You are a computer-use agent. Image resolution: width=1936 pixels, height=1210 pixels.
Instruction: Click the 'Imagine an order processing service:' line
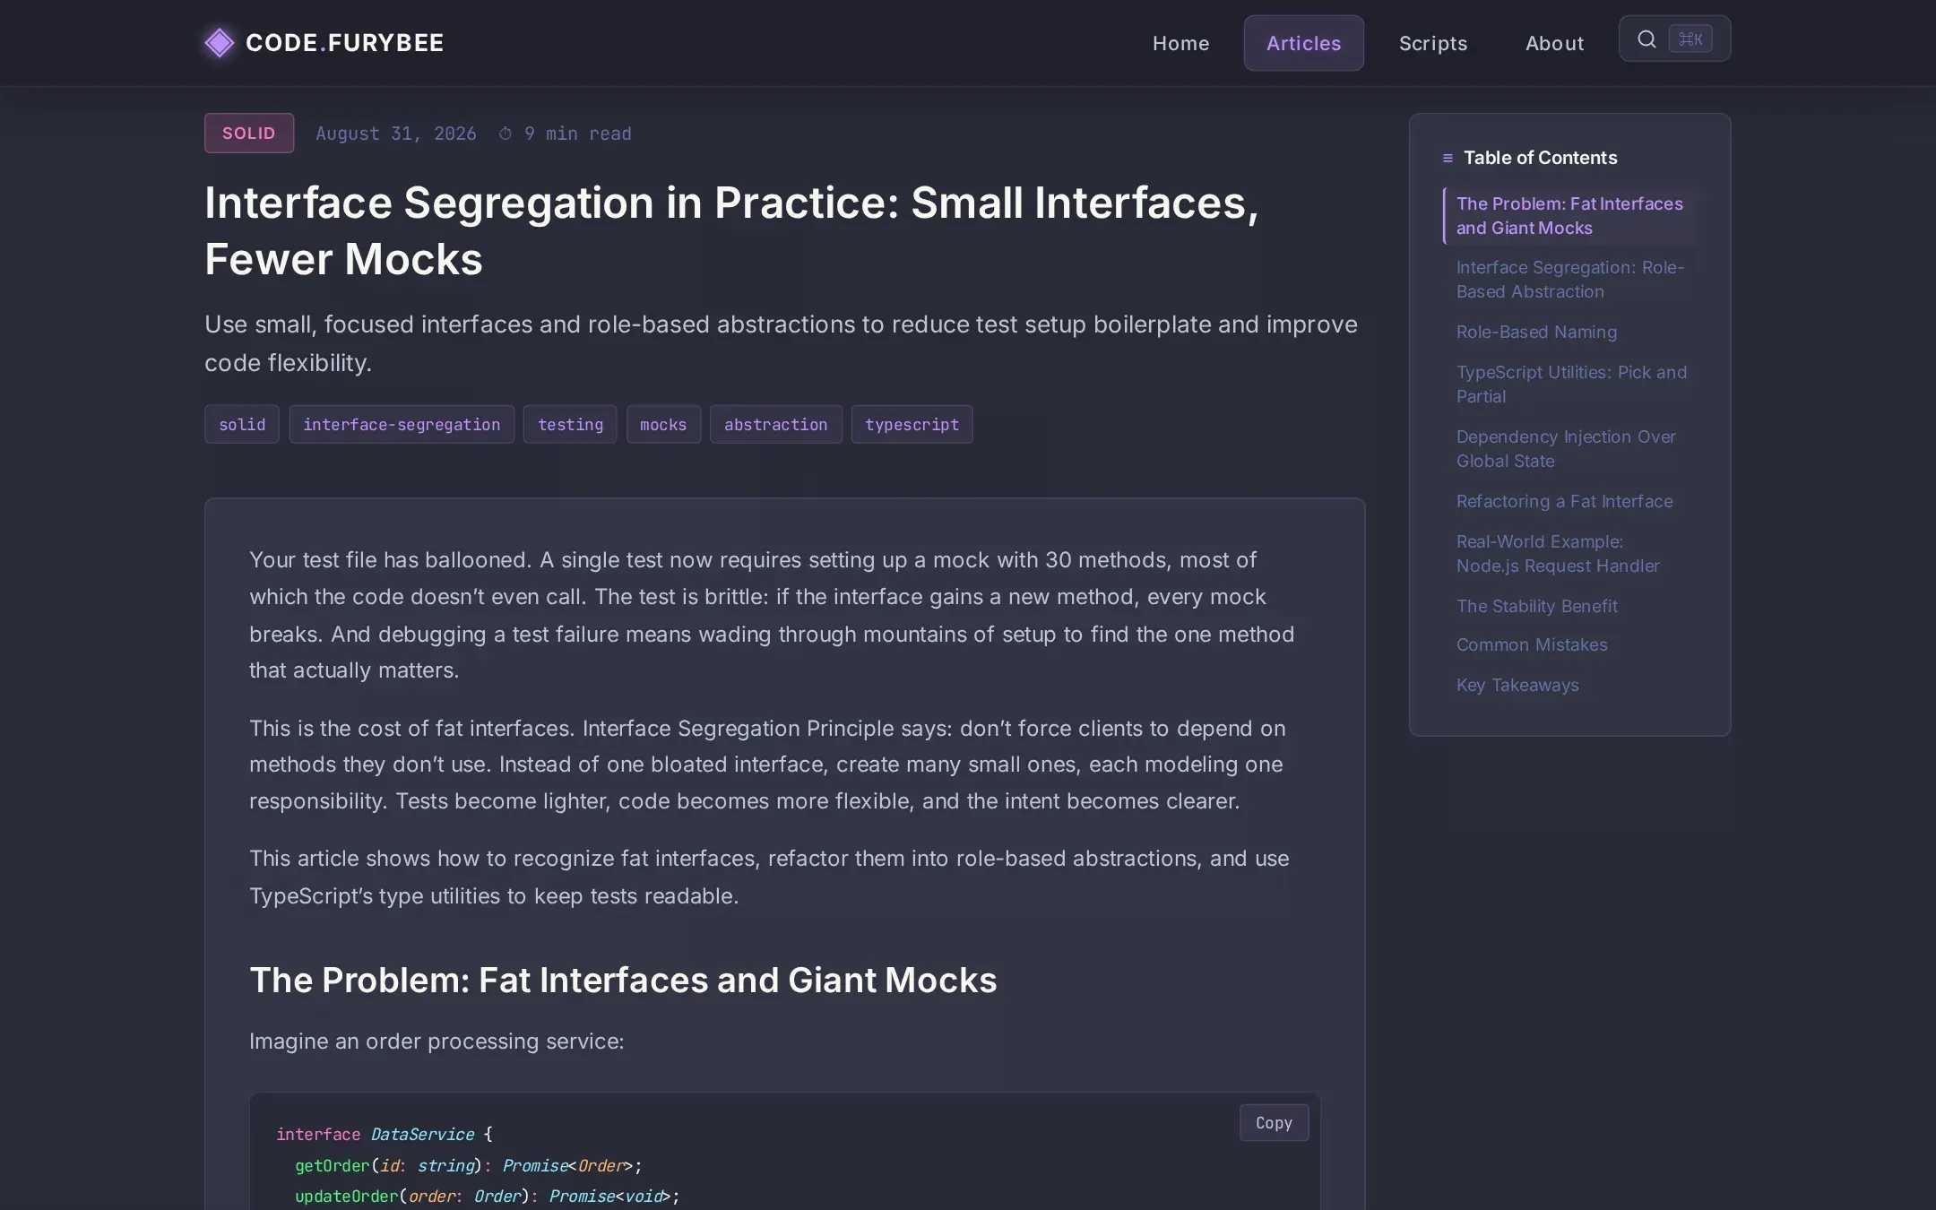(436, 1041)
